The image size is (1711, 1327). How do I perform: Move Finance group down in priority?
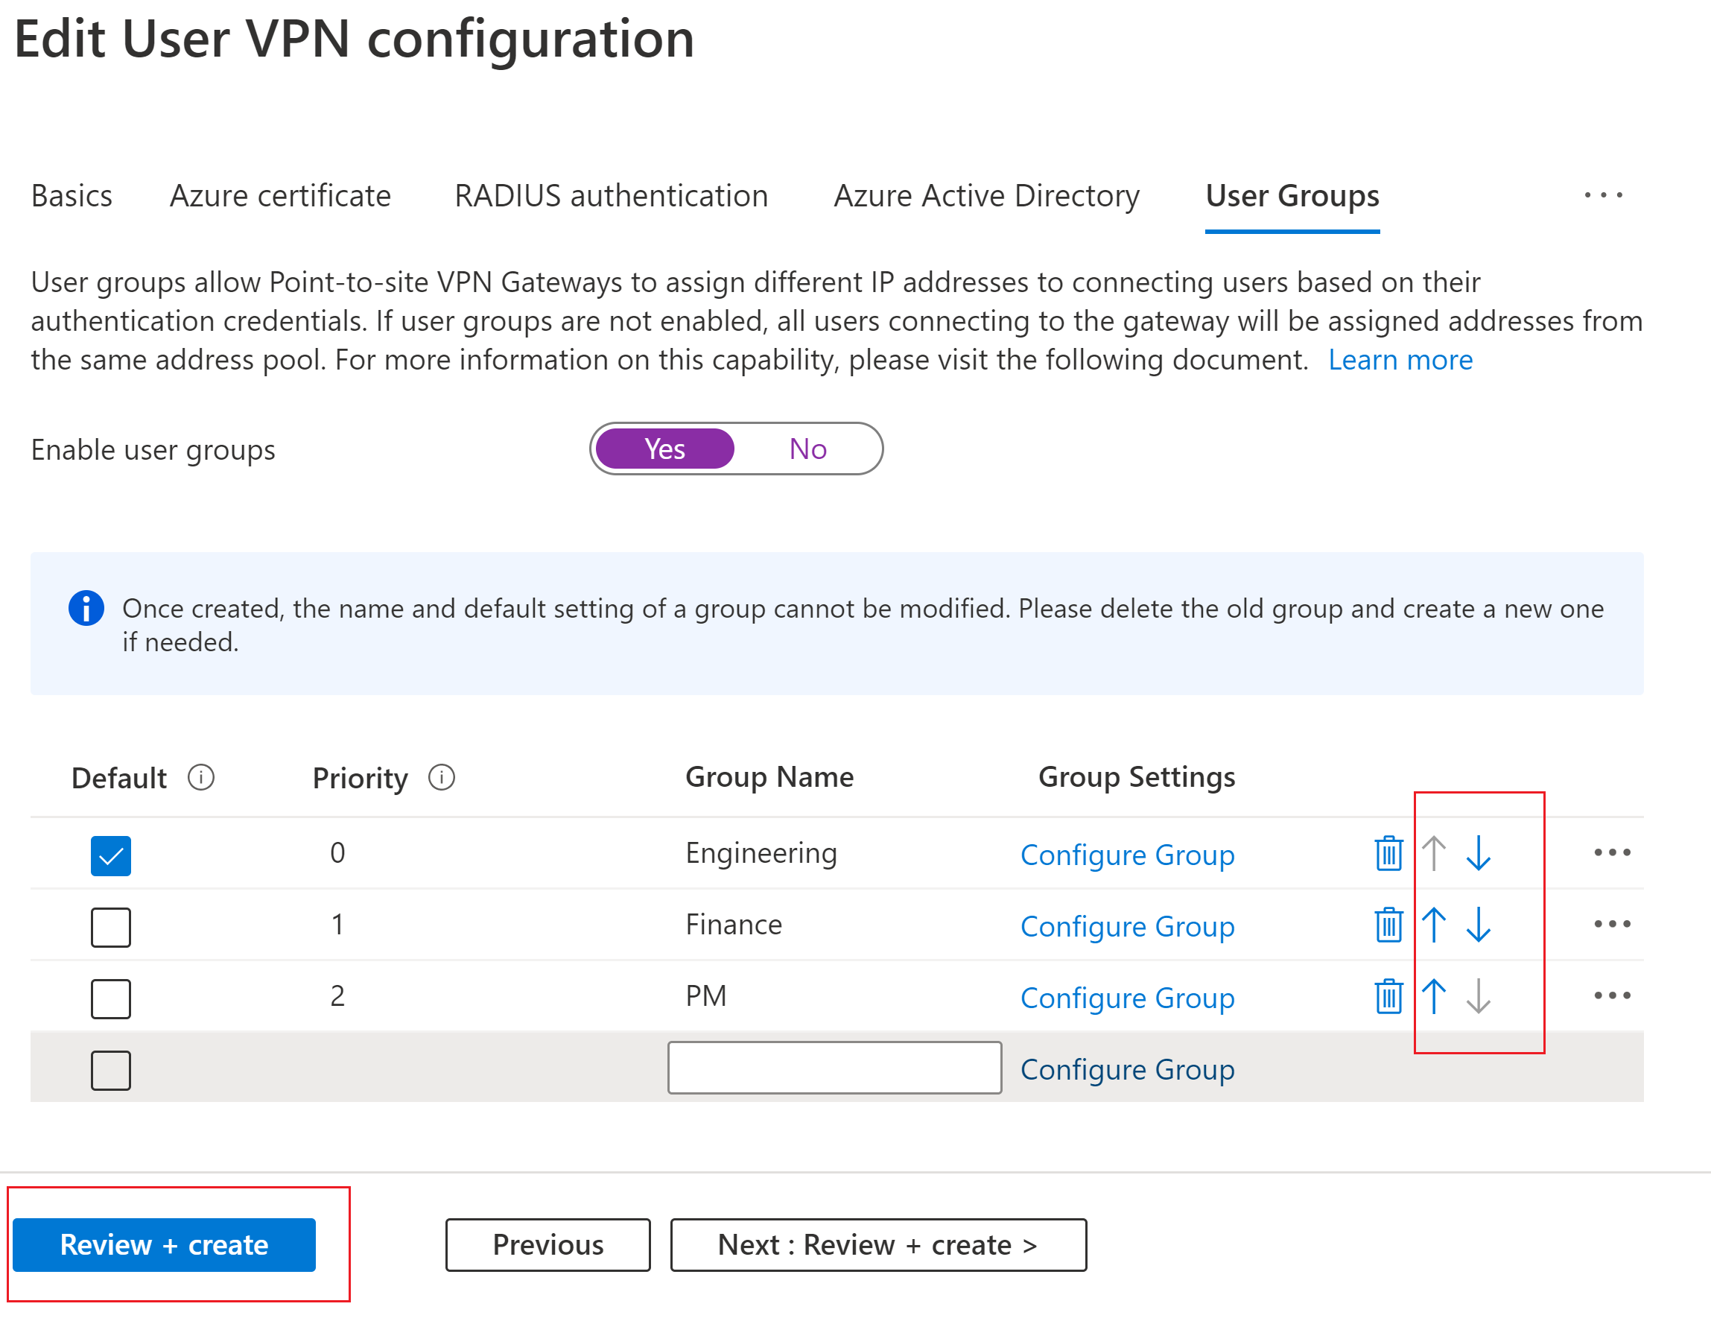click(1479, 925)
